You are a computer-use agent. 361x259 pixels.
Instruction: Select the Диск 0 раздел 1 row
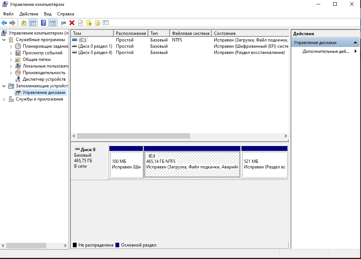pos(179,46)
